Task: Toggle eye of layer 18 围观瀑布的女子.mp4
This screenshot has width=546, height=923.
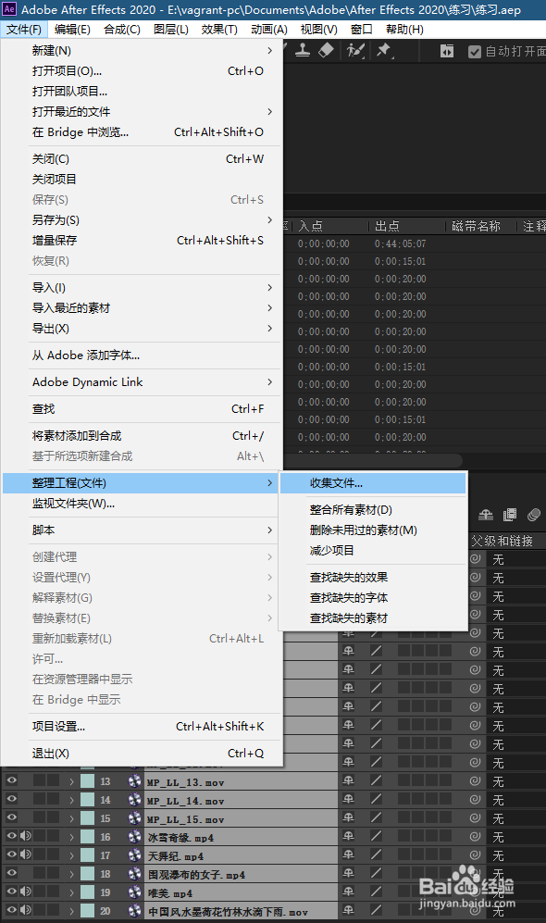Action: point(11,873)
